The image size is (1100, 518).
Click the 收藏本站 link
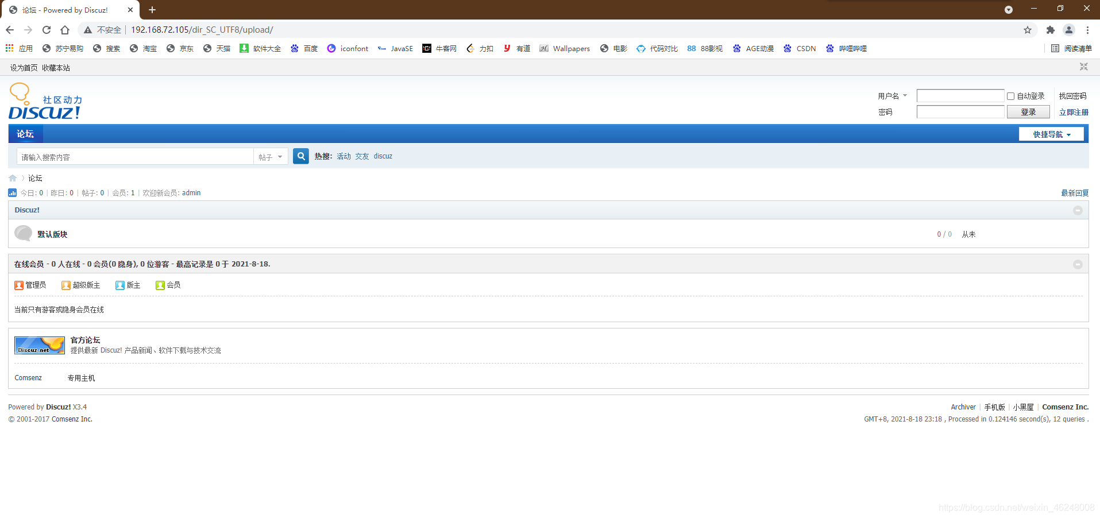point(56,68)
